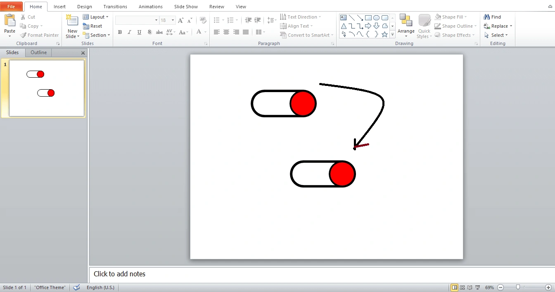Viewport: 555px width, 292px height.
Task: Open the Insert ribbon tab
Action: (x=59, y=7)
